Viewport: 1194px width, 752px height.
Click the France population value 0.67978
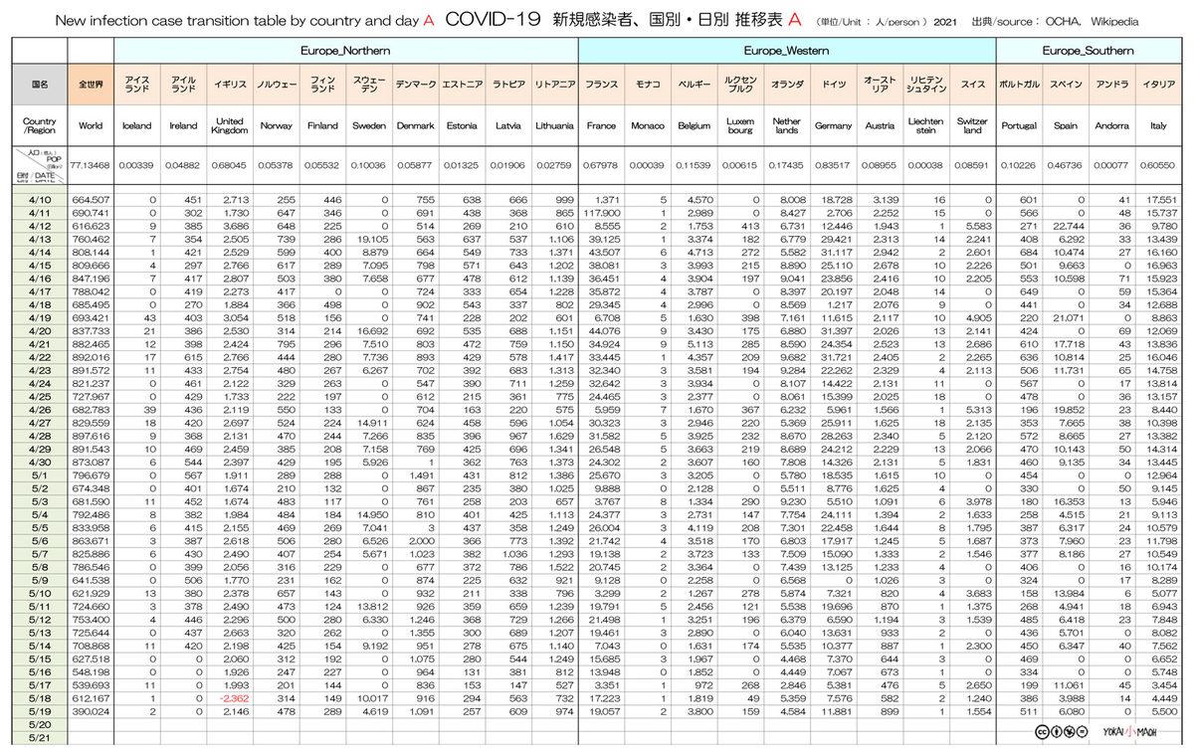click(x=601, y=165)
